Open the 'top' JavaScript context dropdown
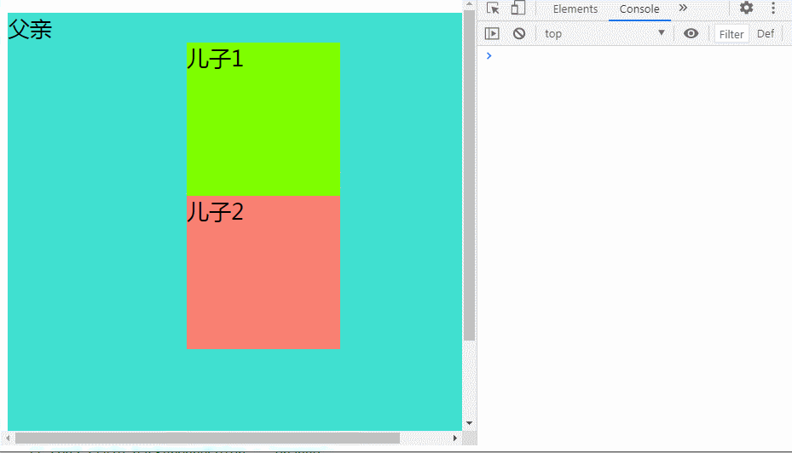 tap(604, 34)
